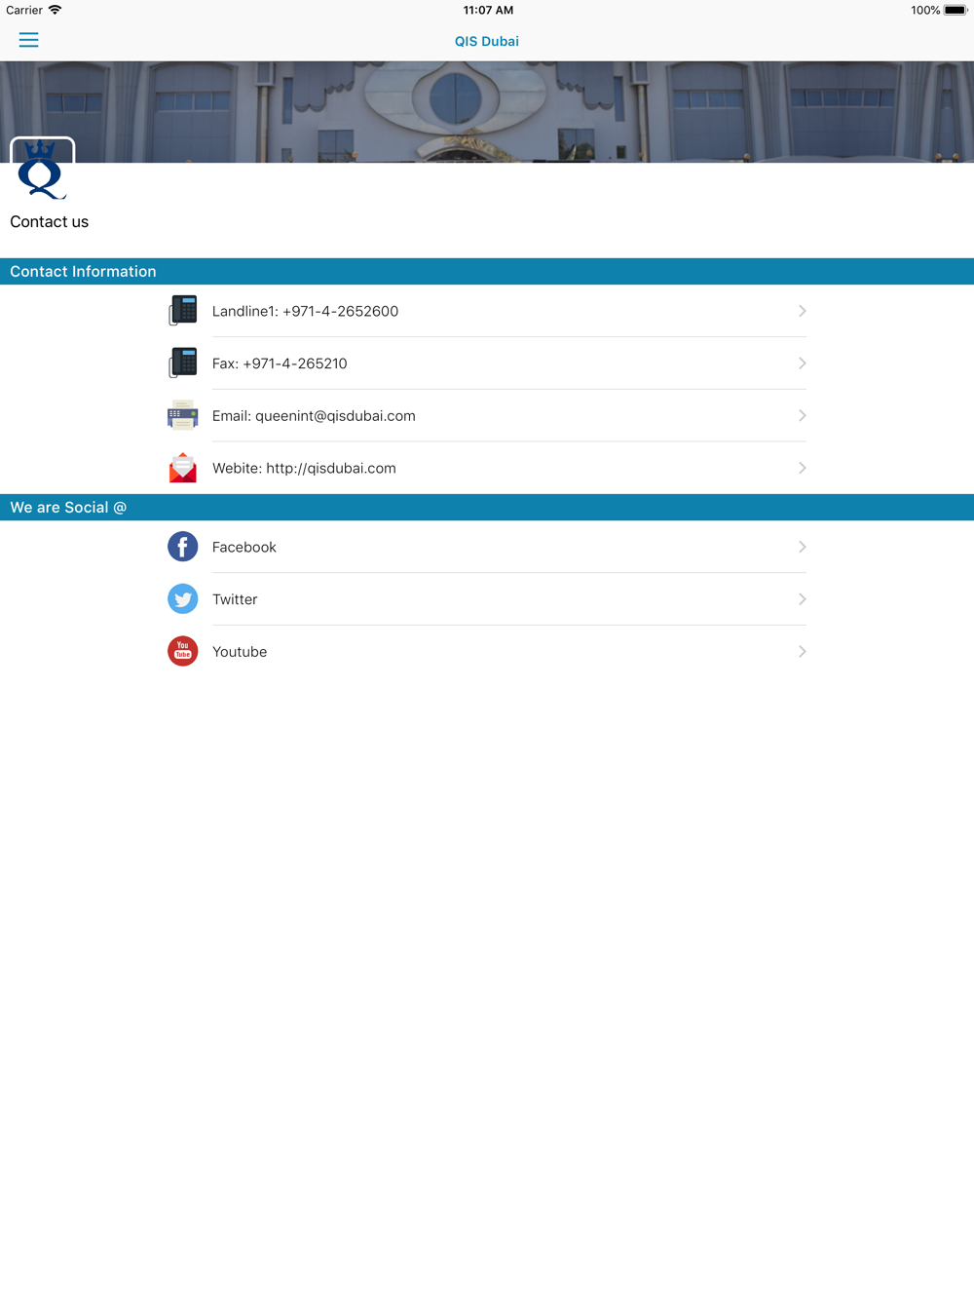Tap the battery indicator icon

(x=955, y=10)
